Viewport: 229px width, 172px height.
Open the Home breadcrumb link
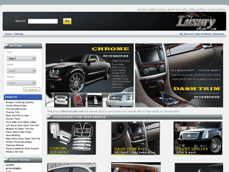8,34
